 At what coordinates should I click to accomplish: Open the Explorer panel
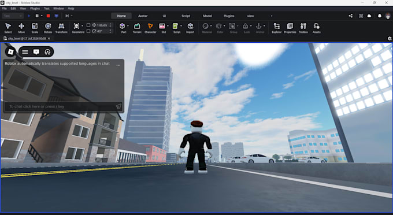point(277,28)
